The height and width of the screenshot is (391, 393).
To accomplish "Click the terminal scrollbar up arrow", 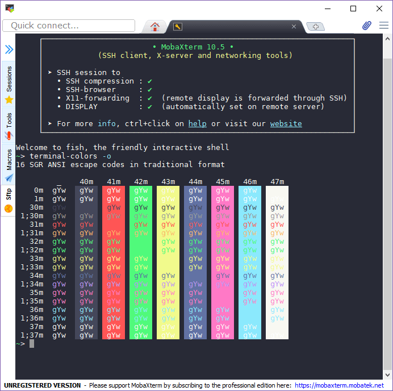I will pos(387,39).
